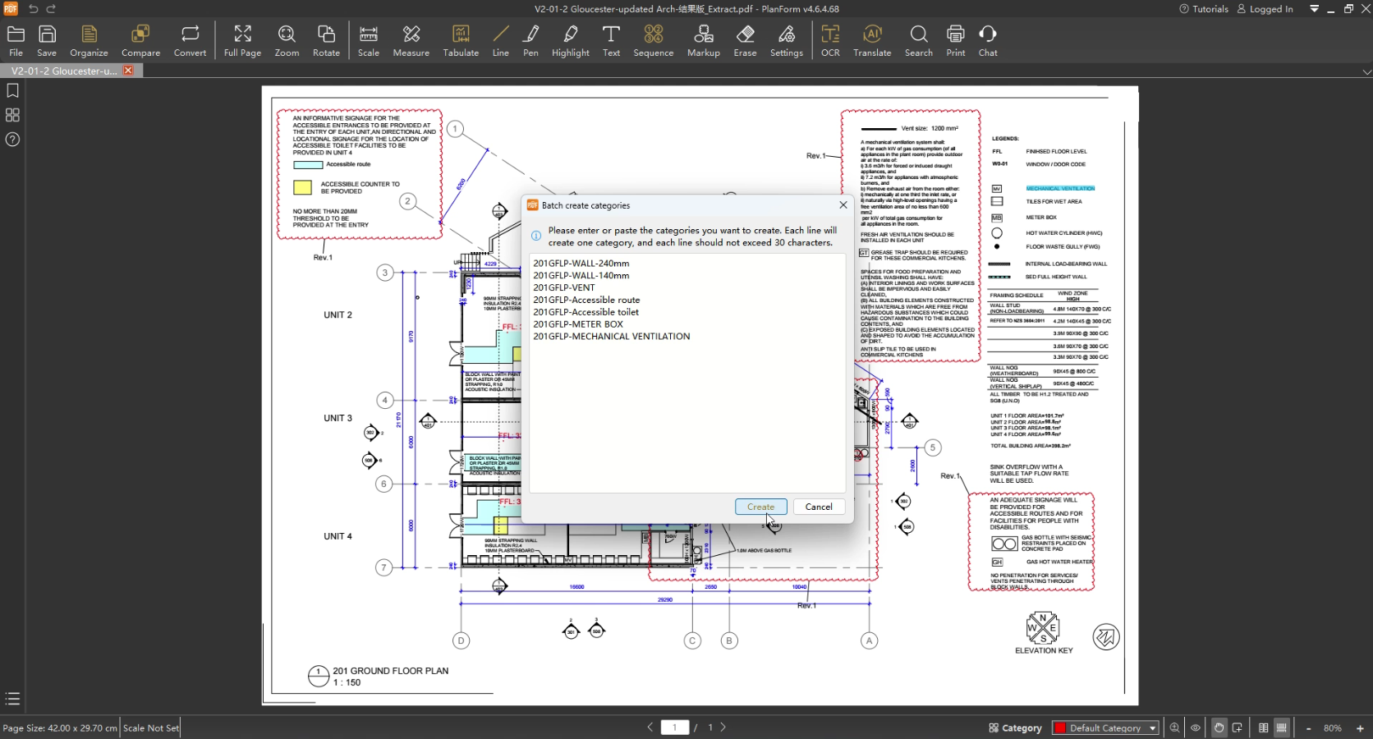Toggle continuous page view mode
The image size is (1373, 739).
1282,728
